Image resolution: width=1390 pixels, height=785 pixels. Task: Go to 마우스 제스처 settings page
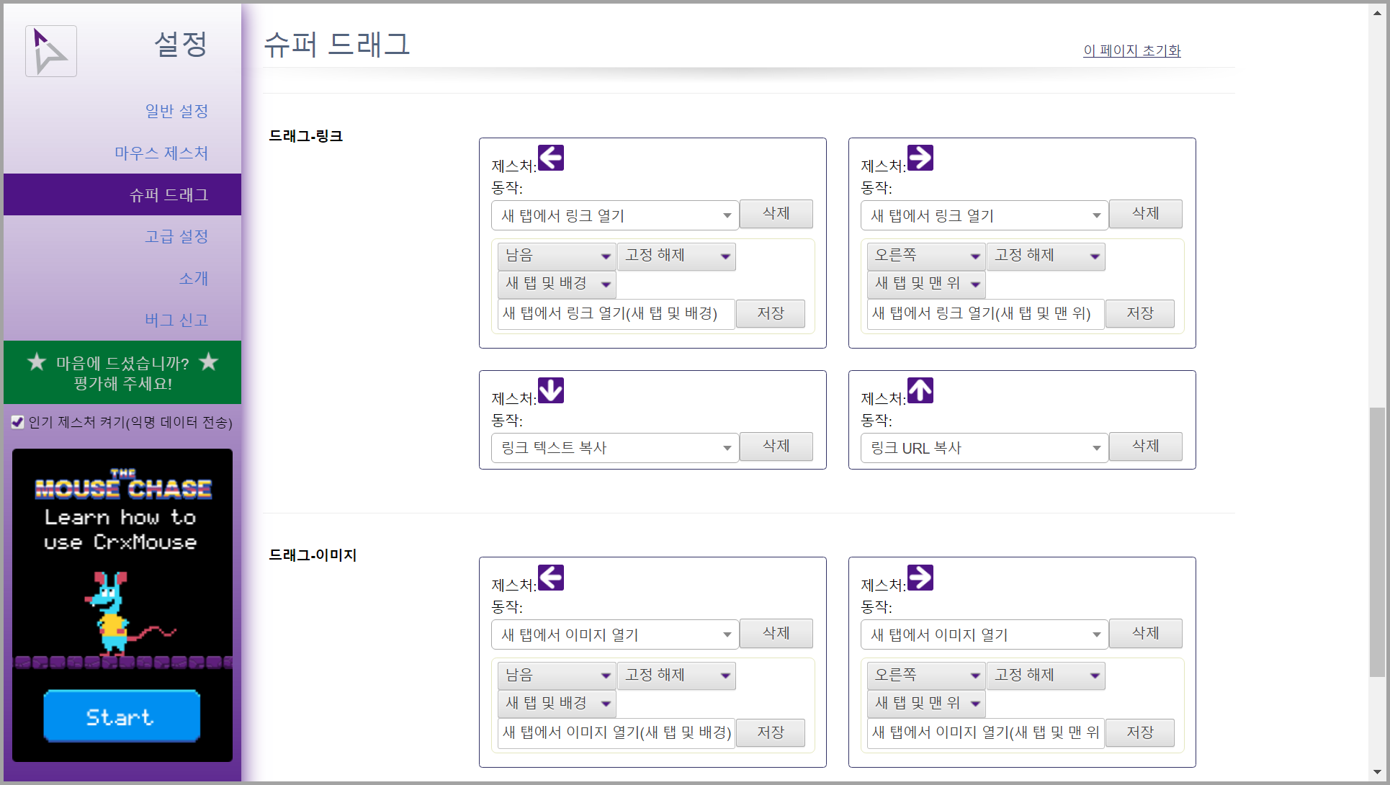(161, 153)
